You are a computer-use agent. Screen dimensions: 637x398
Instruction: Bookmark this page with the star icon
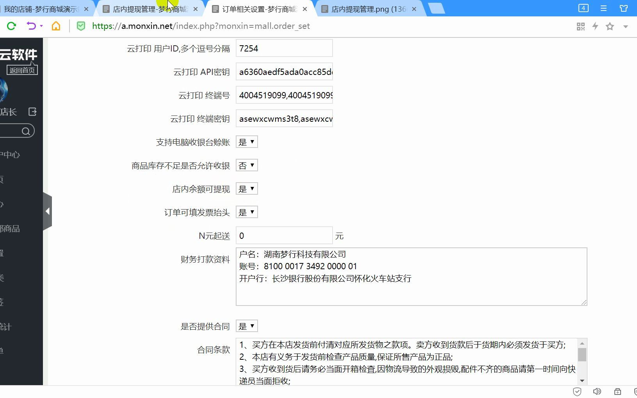coord(610,26)
